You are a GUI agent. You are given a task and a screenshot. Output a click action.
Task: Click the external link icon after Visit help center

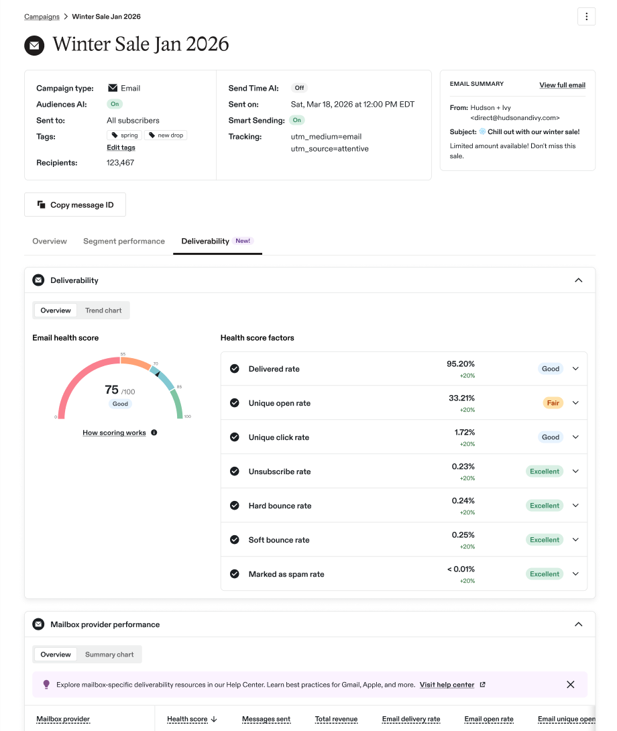[483, 684]
